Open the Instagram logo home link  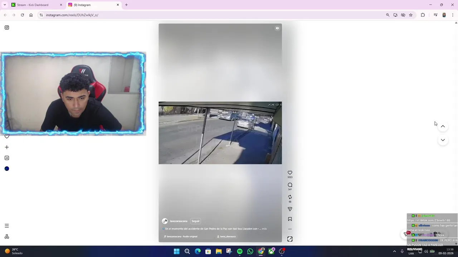click(x=7, y=27)
